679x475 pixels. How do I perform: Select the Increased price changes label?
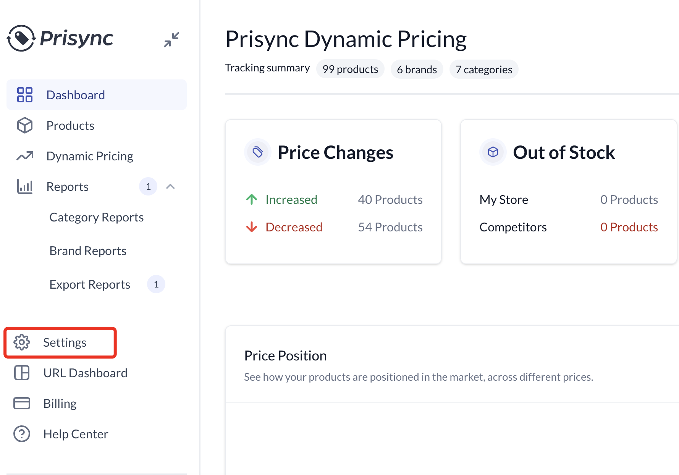coord(291,199)
